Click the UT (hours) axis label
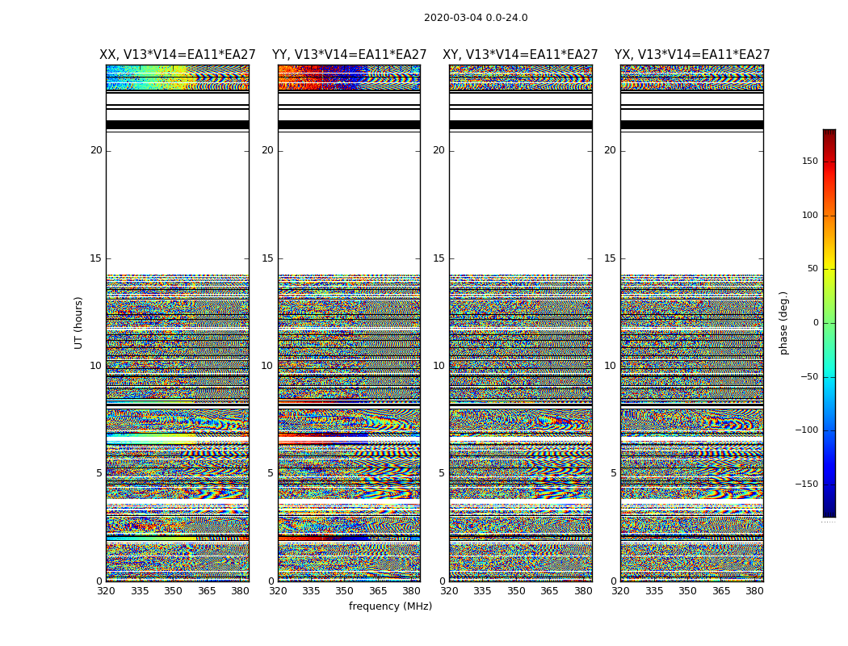848x646 pixels. pyautogui.click(x=78, y=323)
